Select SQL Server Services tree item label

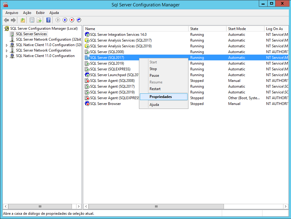(31, 34)
